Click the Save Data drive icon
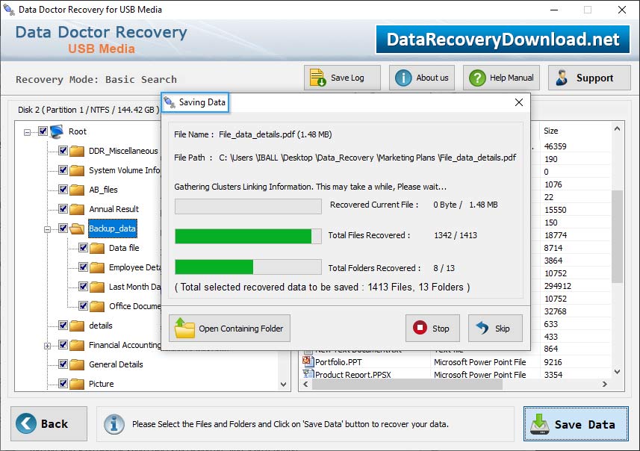 pyautogui.click(x=540, y=424)
